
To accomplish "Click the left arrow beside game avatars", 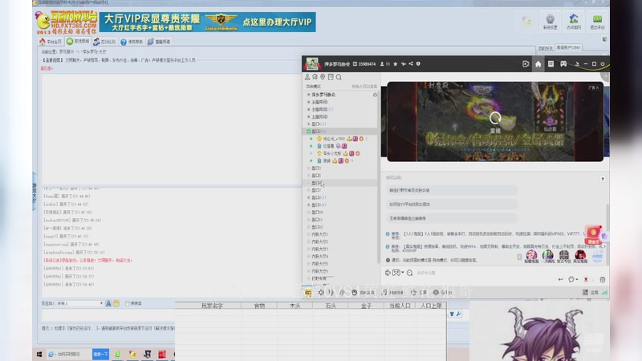I will pos(519,257).
